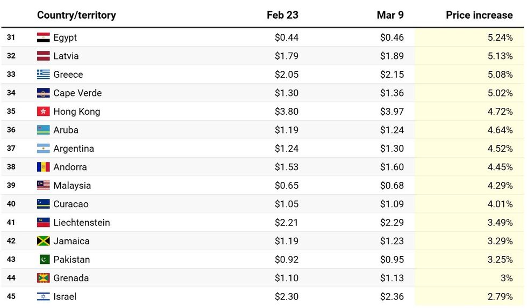Click the Mar 9 column header
This screenshot has width=527, height=308.
(x=390, y=15)
